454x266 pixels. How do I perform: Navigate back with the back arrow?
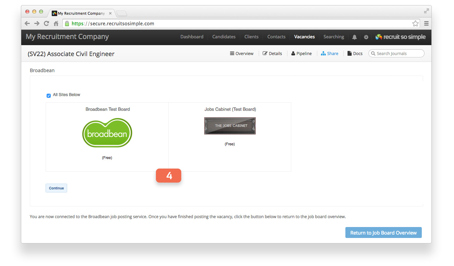coord(27,24)
